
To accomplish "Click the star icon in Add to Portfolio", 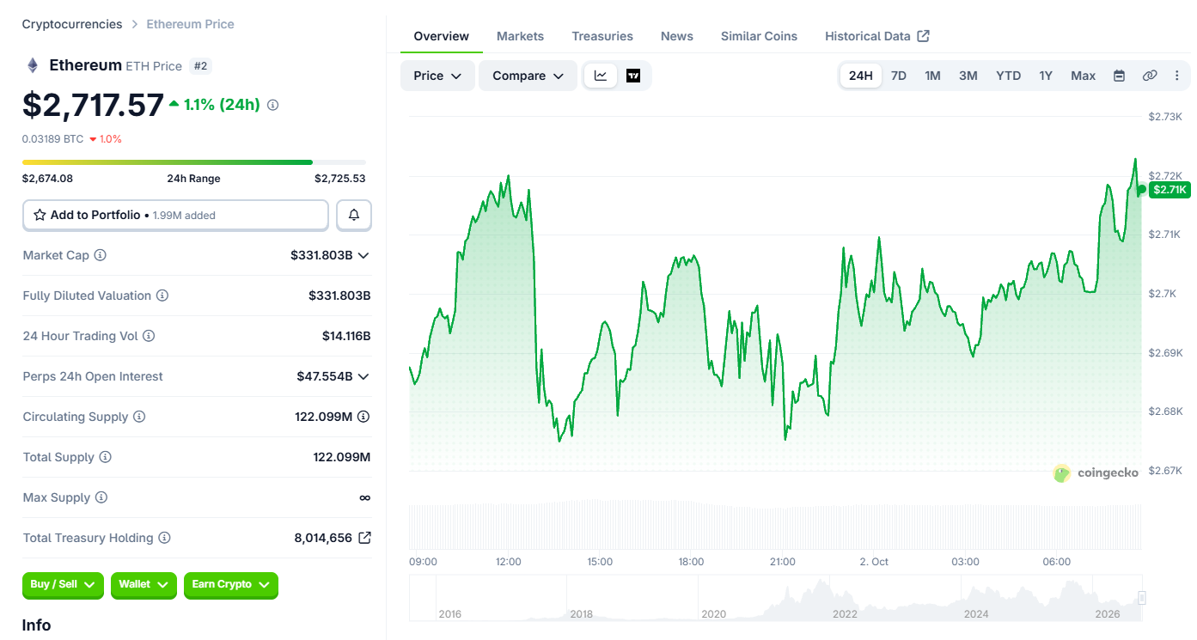I will click(x=40, y=215).
